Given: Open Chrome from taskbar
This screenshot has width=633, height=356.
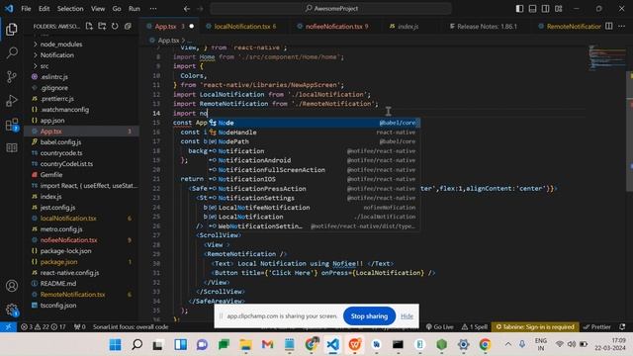Looking at the screenshot, I should click(485, 344).
